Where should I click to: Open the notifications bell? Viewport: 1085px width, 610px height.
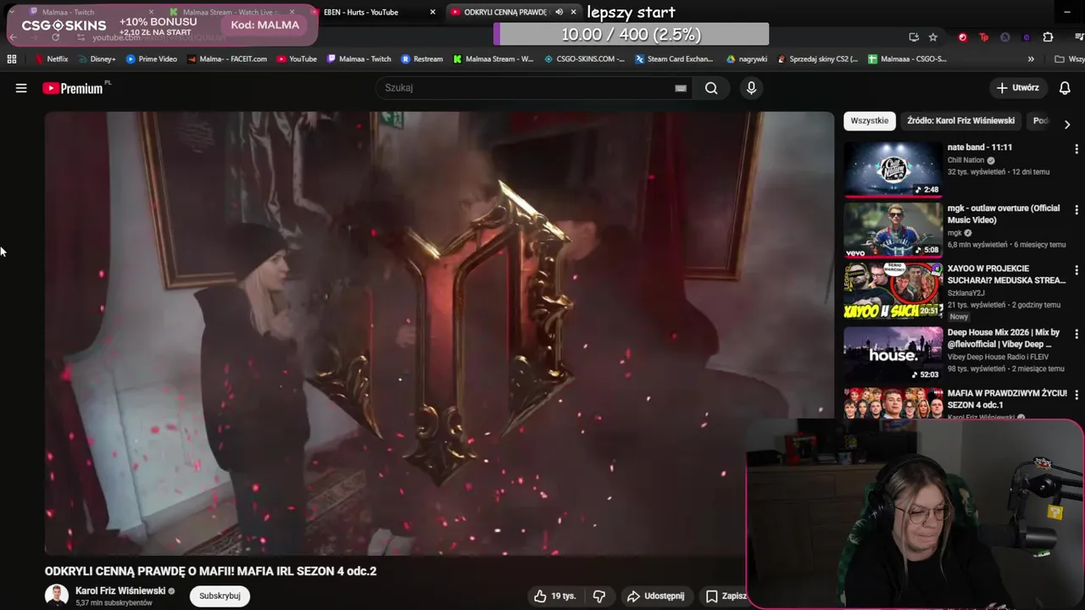pos(1065,88)
